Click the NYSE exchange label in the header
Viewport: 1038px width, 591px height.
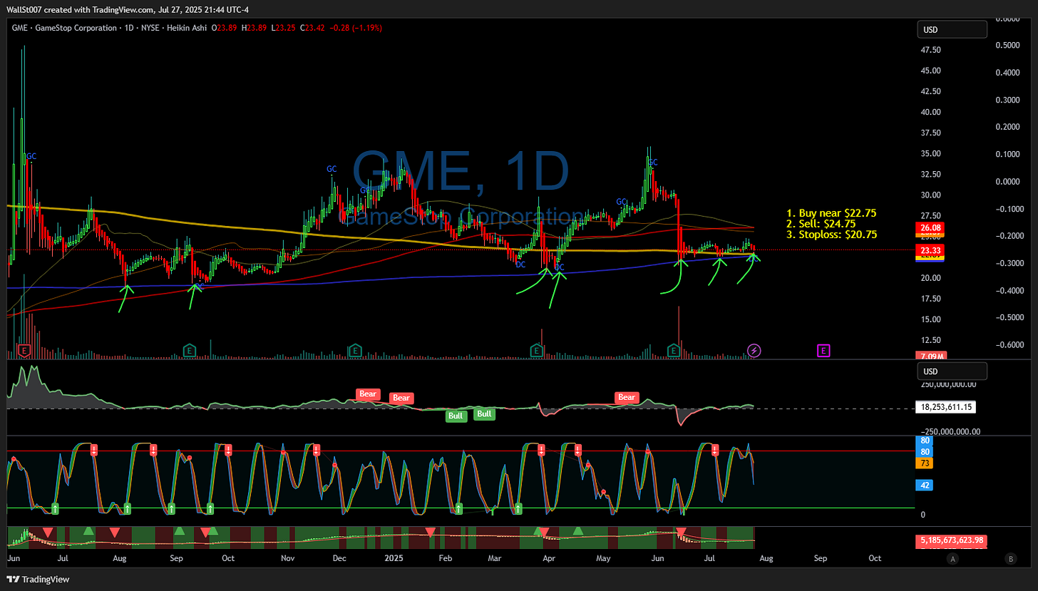(x=149, y=28)
